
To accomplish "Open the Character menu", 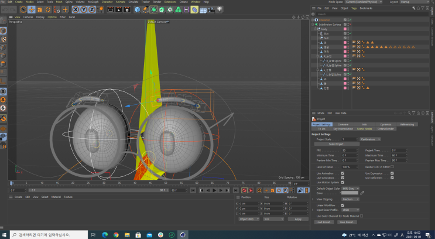I will pos(107,2).
